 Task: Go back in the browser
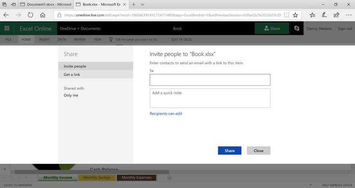[6, 15]
